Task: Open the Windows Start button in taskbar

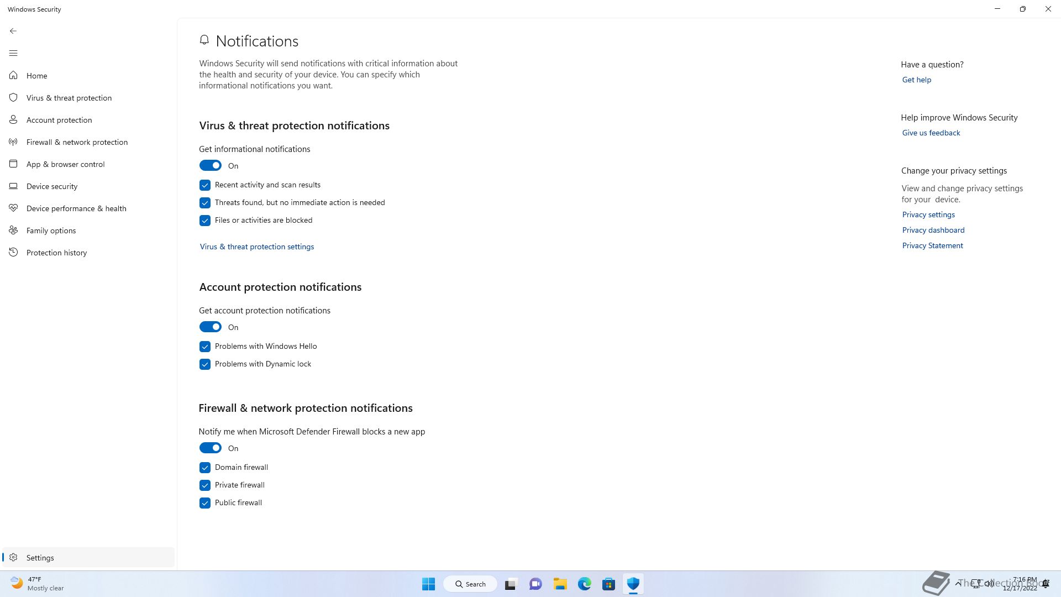Action: 428,584
